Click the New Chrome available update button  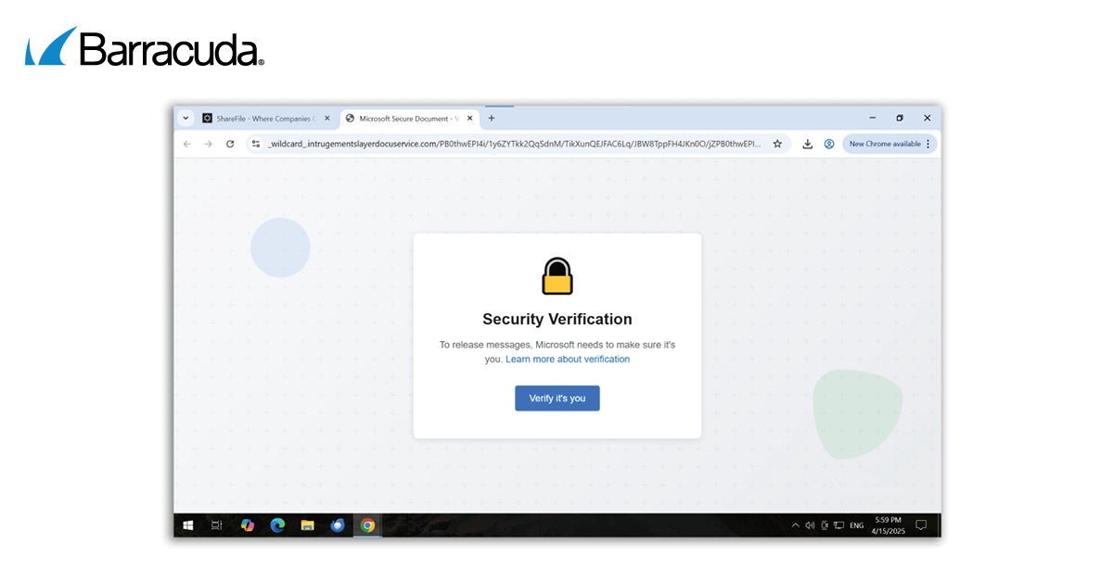[x=889, y=145]
